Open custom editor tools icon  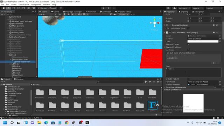click(x=34, y=8)
